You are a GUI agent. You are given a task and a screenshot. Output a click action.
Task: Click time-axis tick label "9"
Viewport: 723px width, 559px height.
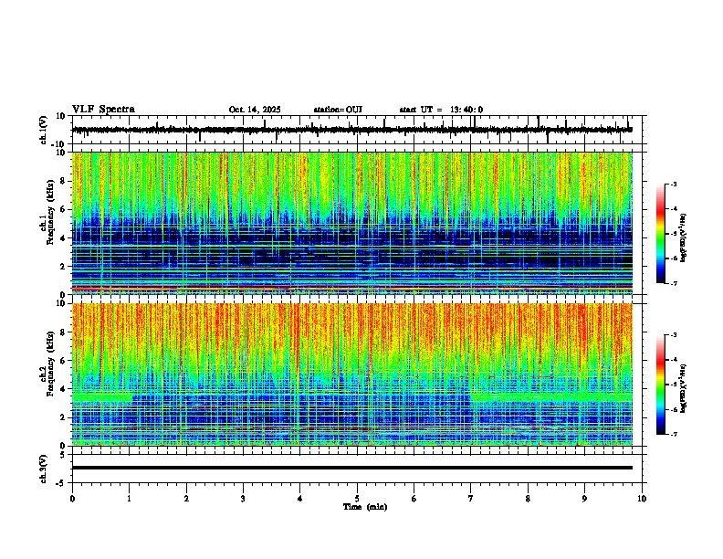584,499
